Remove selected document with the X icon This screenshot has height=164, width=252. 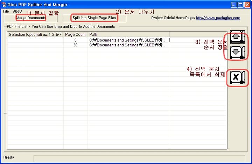point(237,78)
